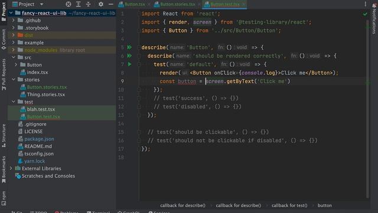Run the outer describe 'Button' suite gutter icon
Image resolution: width=378 pixels, height=213 pixels.
[x=129, y=47]
